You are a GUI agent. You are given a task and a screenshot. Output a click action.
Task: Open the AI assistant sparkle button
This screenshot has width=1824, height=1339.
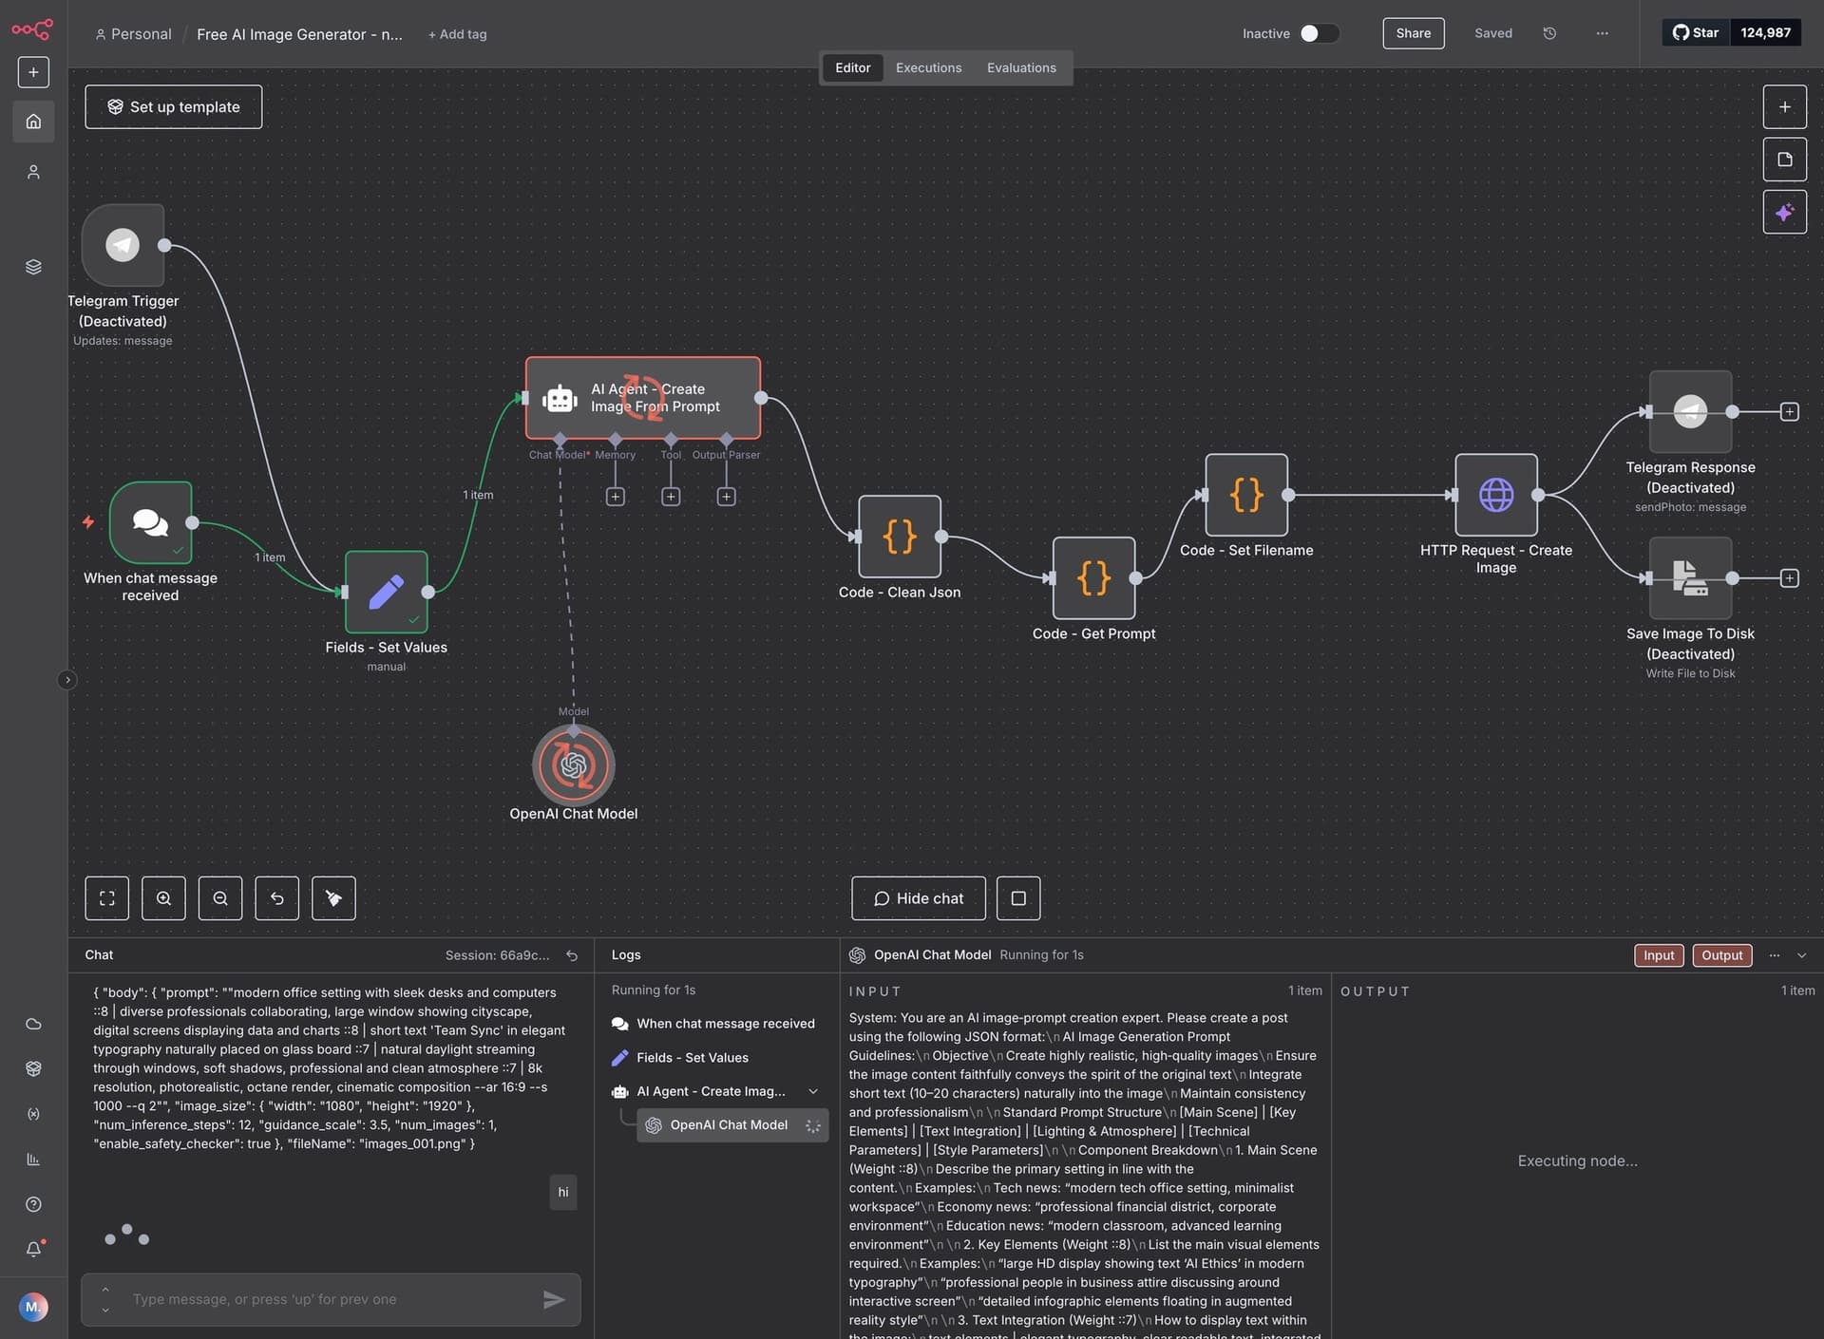coord(1784,212)
